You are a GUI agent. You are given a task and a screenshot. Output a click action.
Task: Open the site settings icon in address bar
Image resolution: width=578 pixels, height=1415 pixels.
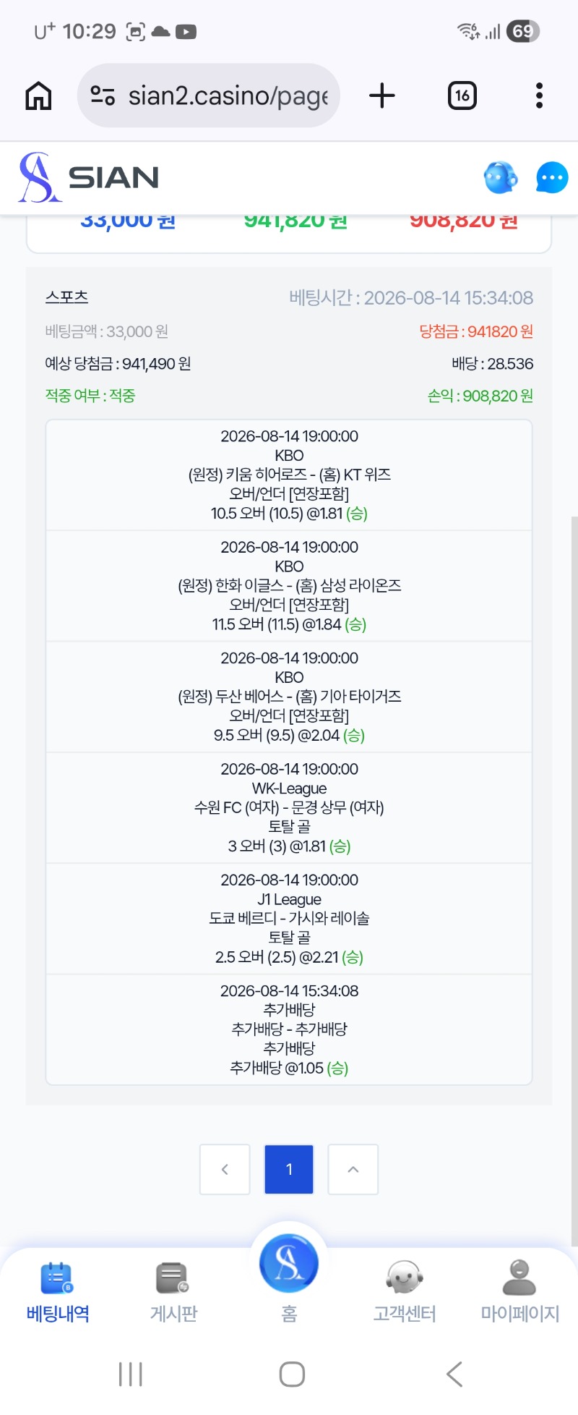click(x=103, y=95)
